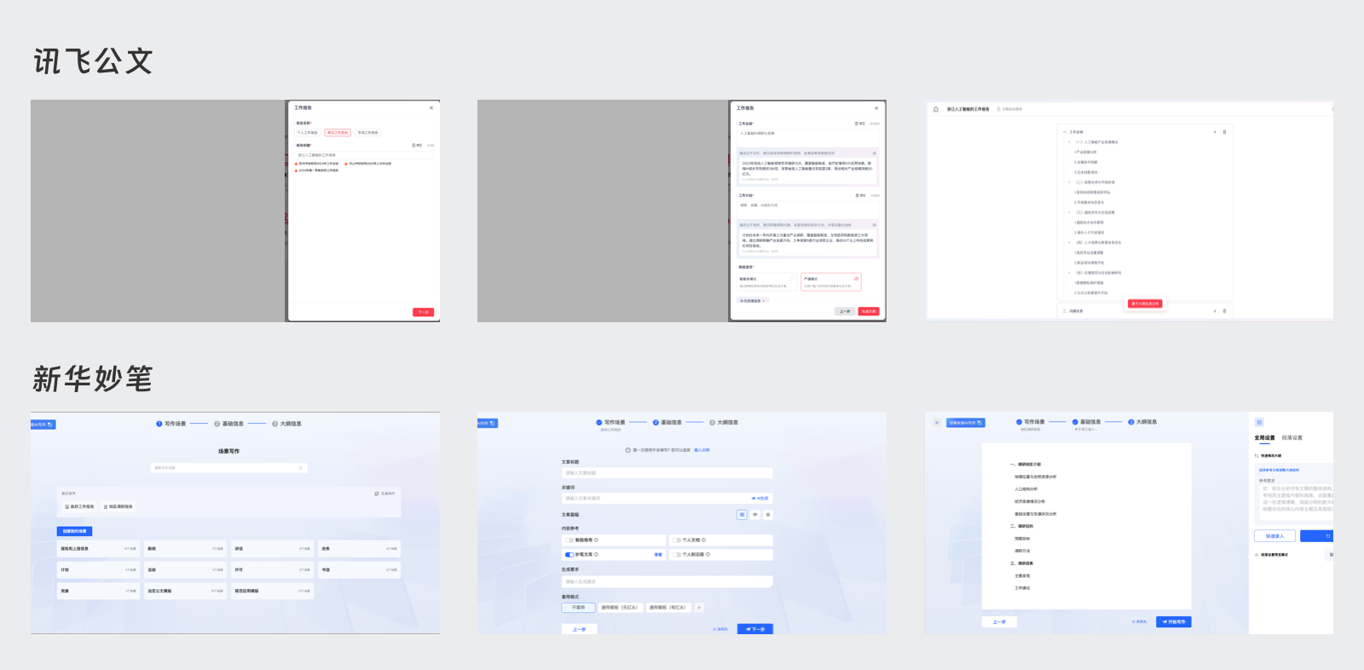This screenshot has height=670, width=1364.
Task: Close the 工作报告 dialog containing 工作计划
Action: tap(876, 108)
